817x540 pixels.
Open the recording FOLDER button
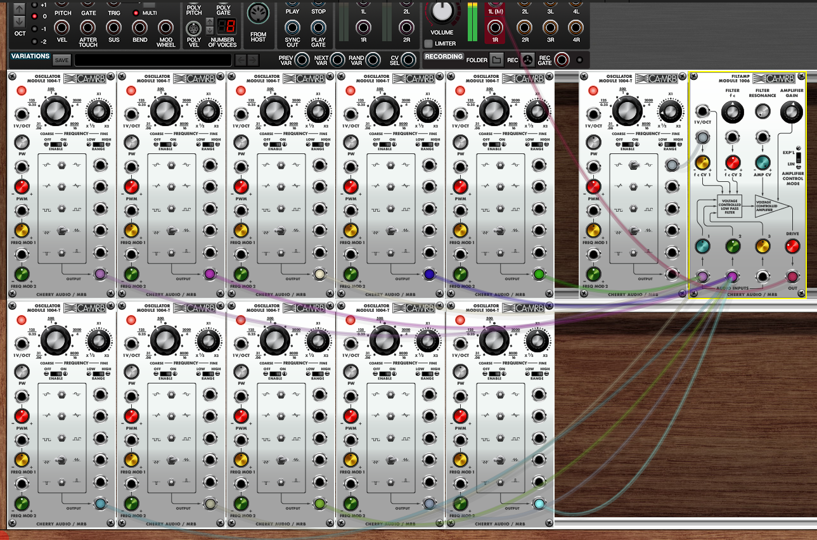pos(498,60)
